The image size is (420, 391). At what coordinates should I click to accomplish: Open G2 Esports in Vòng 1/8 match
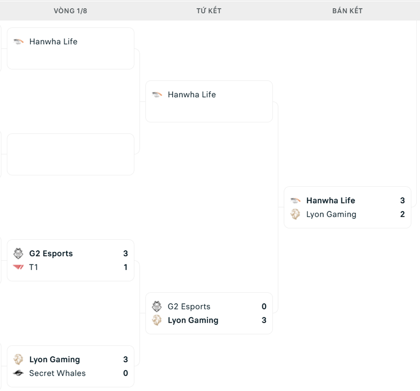pos(51,253)
